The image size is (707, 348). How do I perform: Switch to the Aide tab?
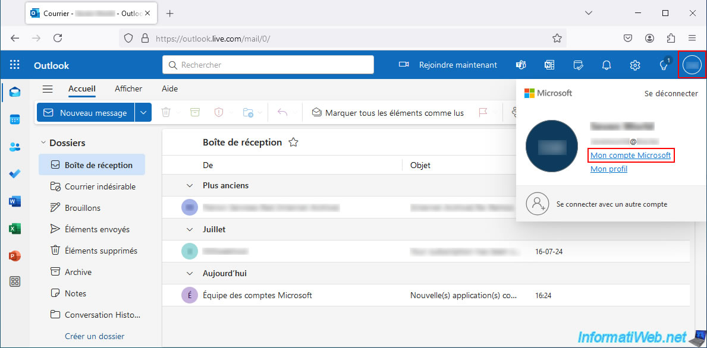coord(169,88)
